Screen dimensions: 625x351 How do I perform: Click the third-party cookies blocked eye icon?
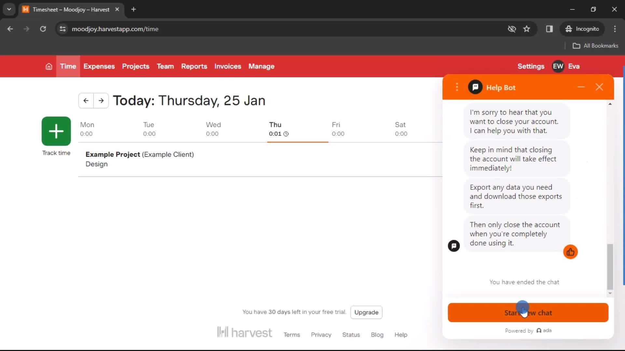pos(512,29)
